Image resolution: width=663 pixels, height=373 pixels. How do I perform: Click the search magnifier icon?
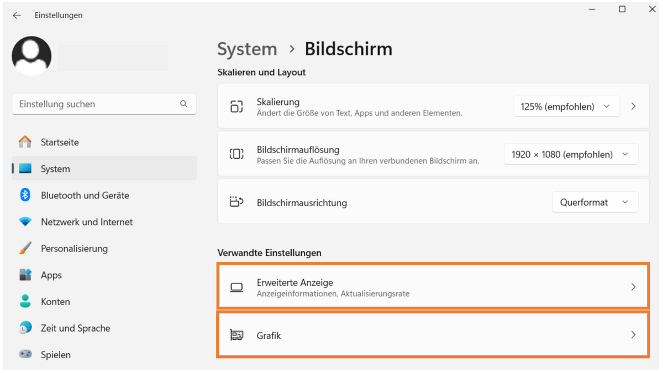(x=183, y=104)
